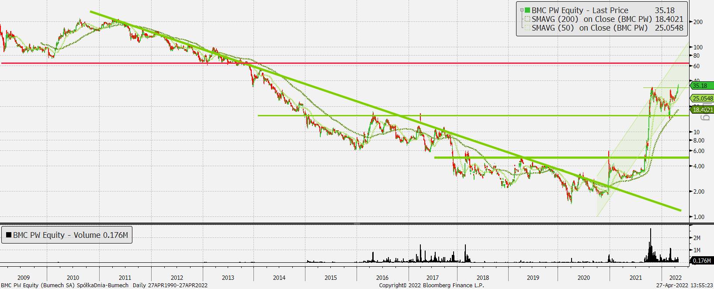Click the '27-Apr-2022 13:55:23' timestamp

pos(684,286)
